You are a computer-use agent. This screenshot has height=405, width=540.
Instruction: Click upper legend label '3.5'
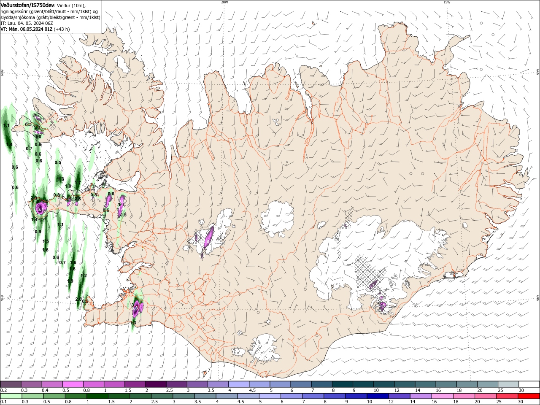click(x=211, y=390)
